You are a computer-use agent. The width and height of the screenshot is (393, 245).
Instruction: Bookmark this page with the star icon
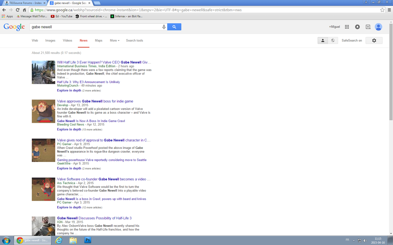tap(382, 10)
